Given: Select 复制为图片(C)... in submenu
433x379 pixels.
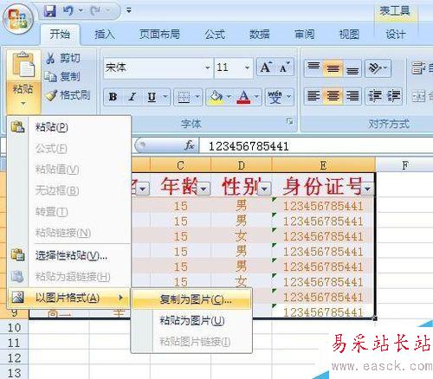Looking at the screenshot, I should [x=191, y=299].
